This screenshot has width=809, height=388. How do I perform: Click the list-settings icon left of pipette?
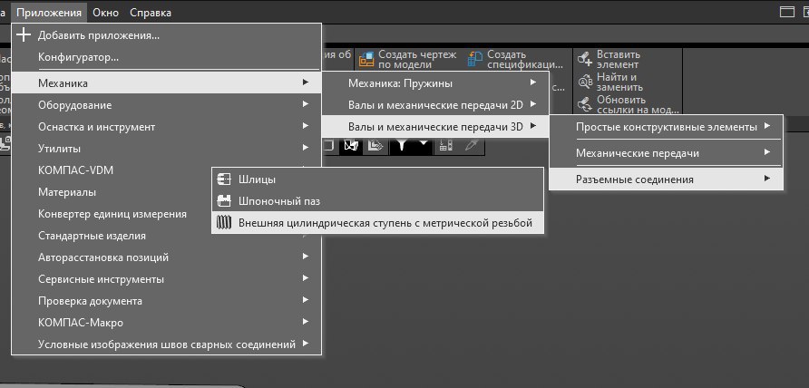click(446, 146)
